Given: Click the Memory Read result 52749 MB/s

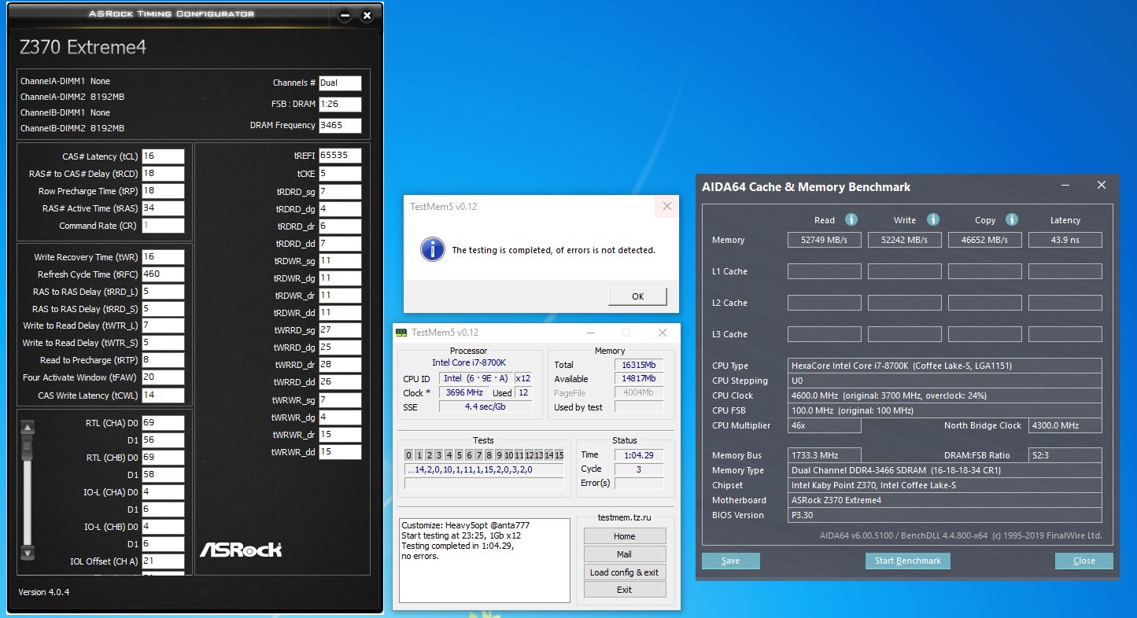Looking at the screenshot, I should [x=825, y=240].
